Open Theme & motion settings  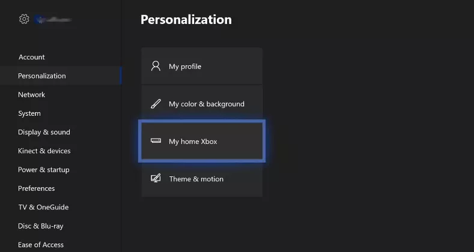(x=202, y=179)
